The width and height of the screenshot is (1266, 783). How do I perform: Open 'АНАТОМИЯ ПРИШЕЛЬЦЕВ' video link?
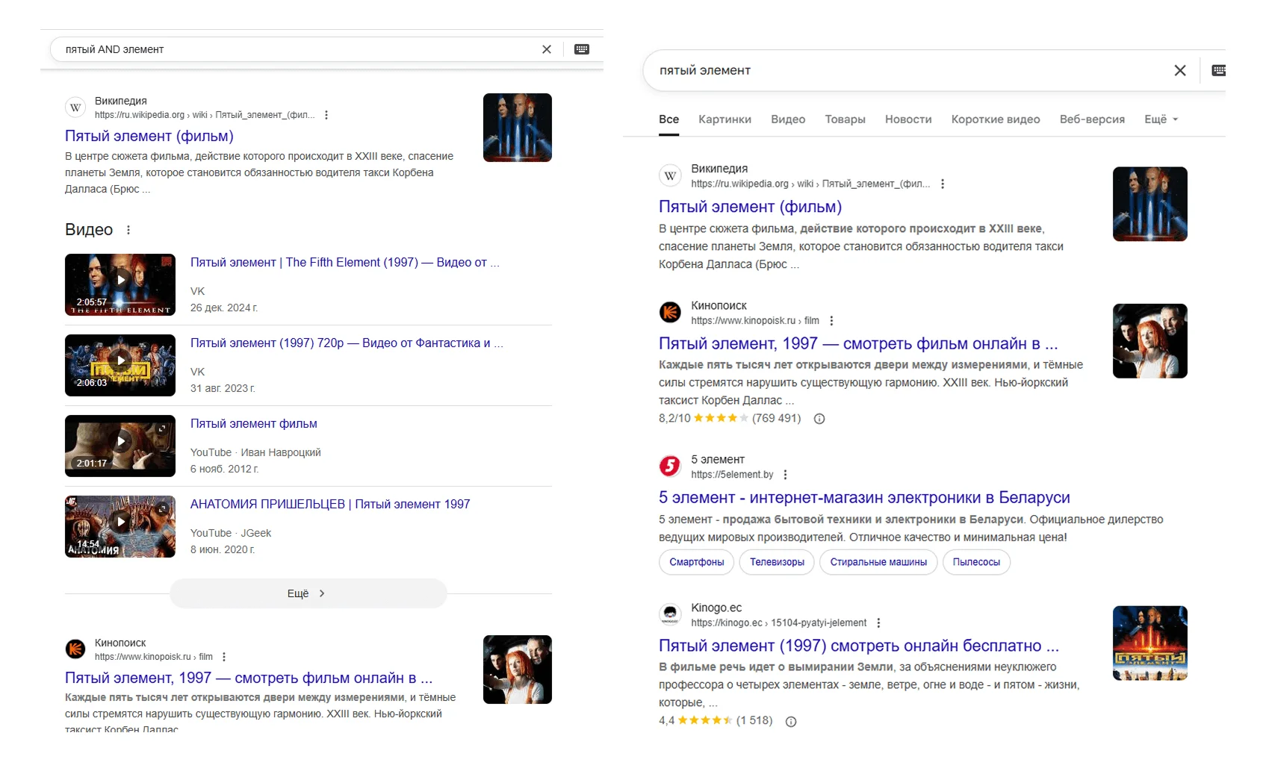click(x=329, y=505)
